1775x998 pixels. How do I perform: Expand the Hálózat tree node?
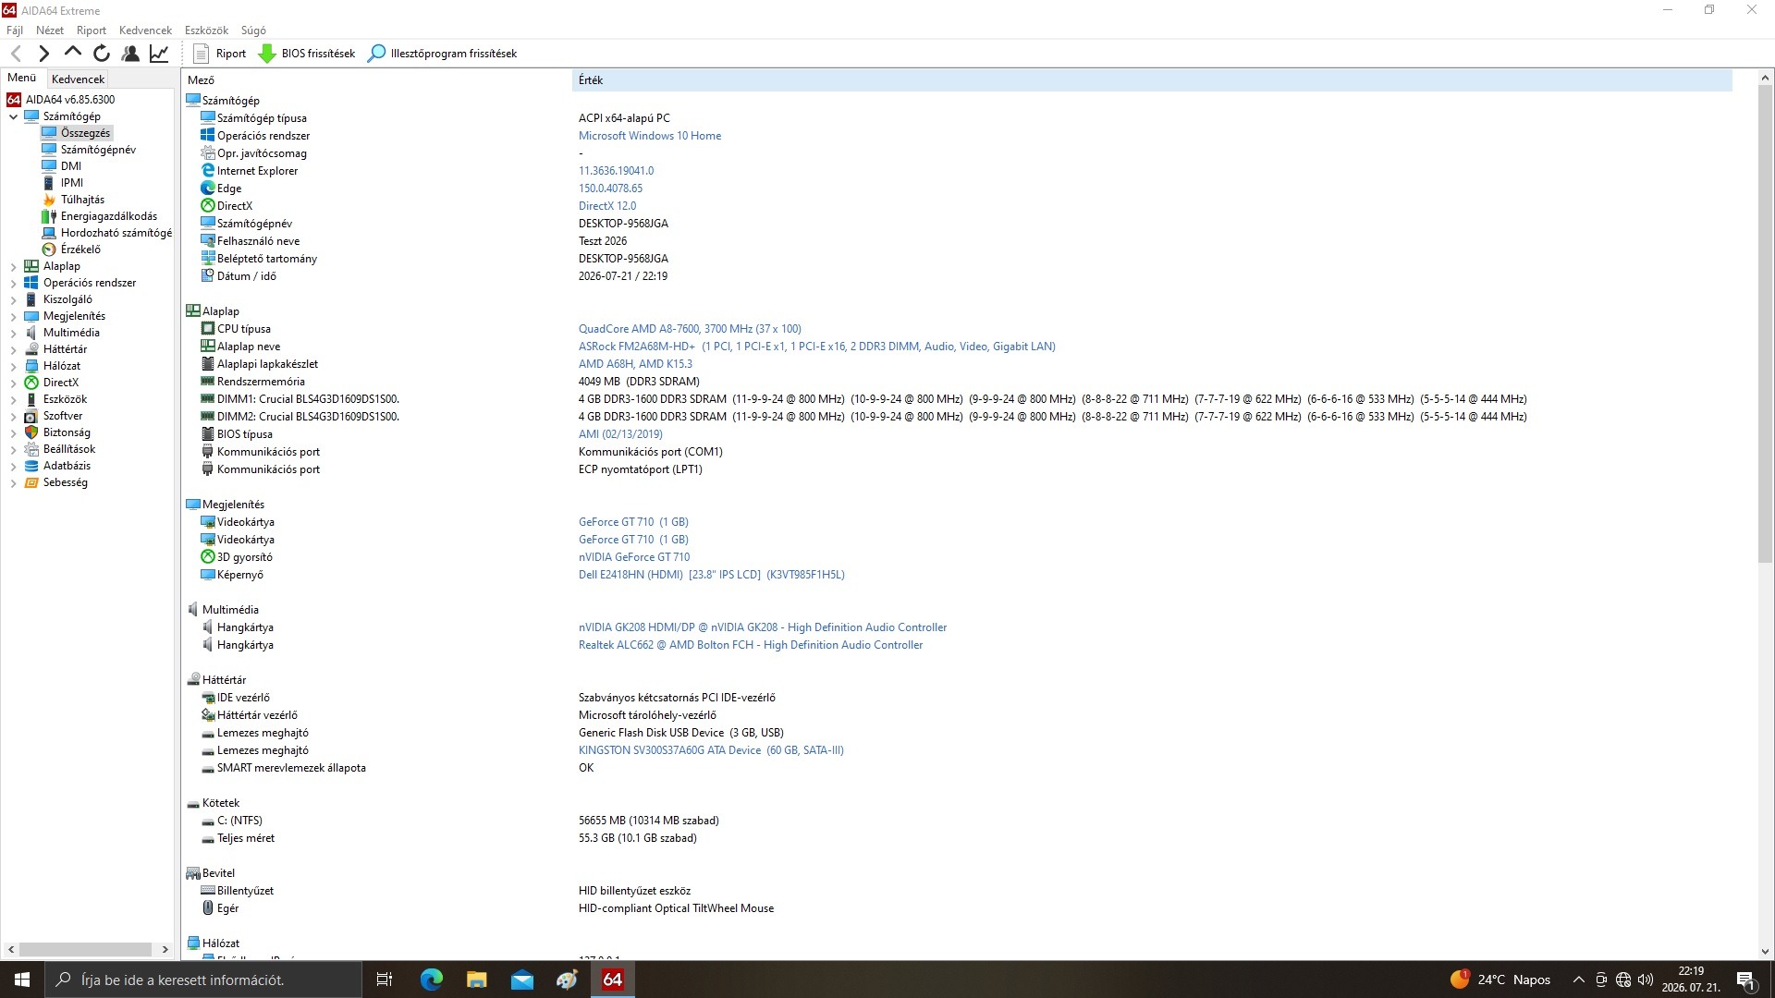pyautogui.click(x=13, y=366)
